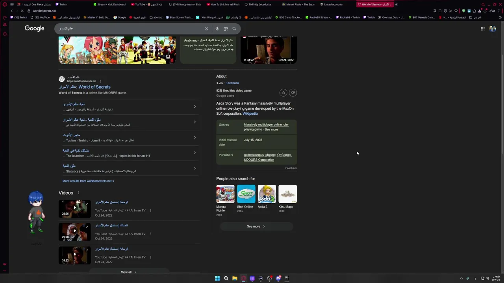504x283 pixels.
Task: Open options for the 34:22 list video result
Action: pyautogui.click(x=150, y=257)
